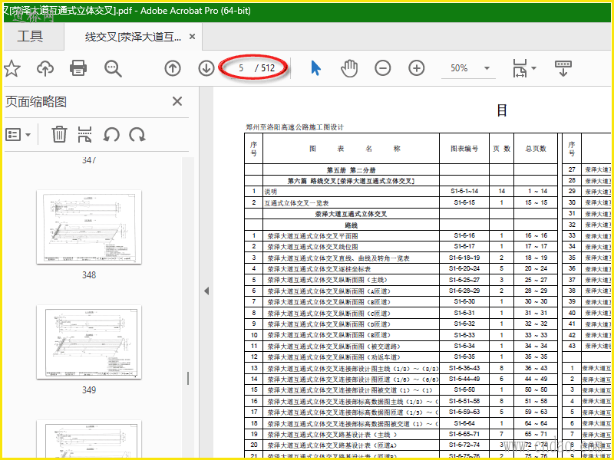Click the 第五册 第二分册 heading

[352, 170]
